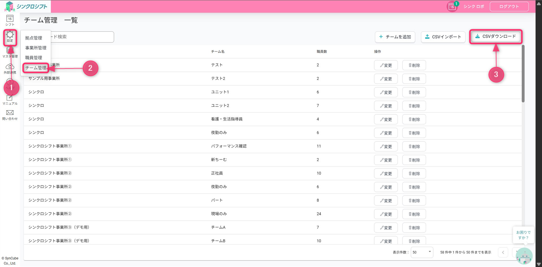Open the マニュアル icon in sidebar
542x267 pixels.
(x=10, y=100)
